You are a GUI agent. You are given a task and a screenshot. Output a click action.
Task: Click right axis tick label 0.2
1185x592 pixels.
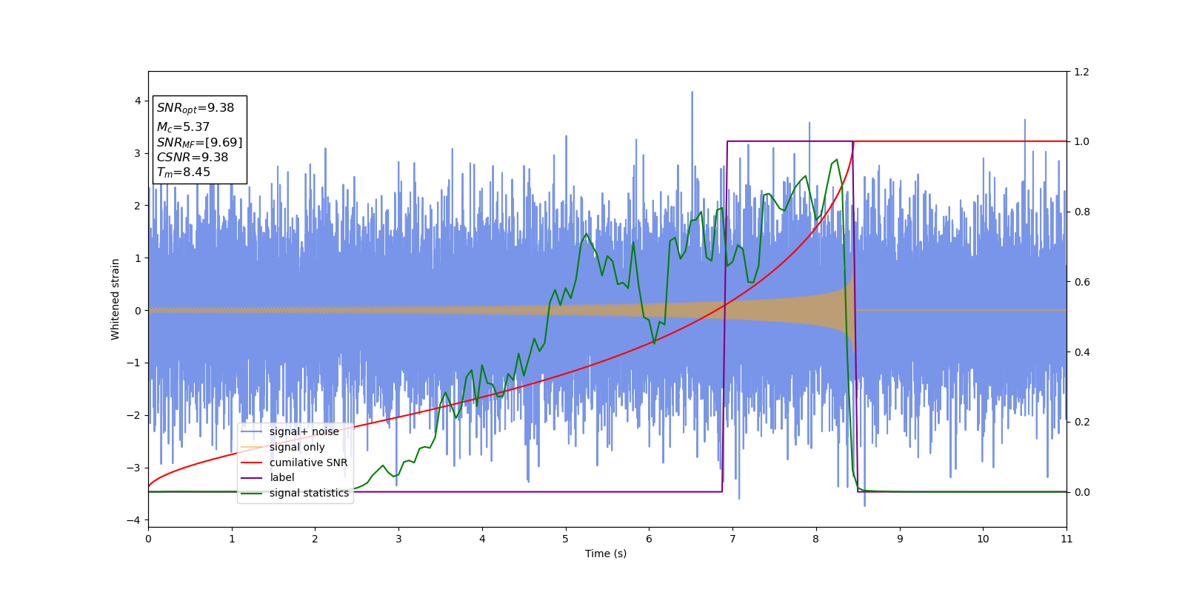pos(1081,422)
